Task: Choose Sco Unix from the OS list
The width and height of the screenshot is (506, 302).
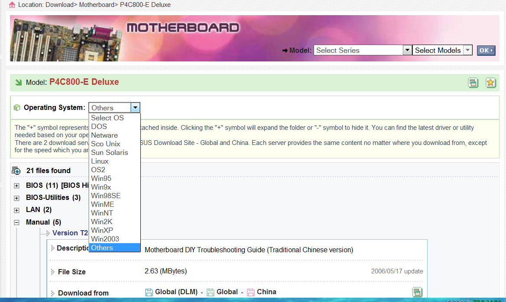Action: pyautogui.click(x=114, y=144)
